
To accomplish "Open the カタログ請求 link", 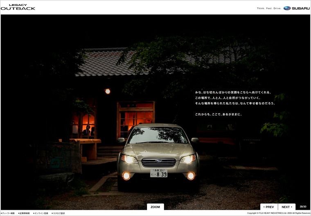I will point(58,213).
